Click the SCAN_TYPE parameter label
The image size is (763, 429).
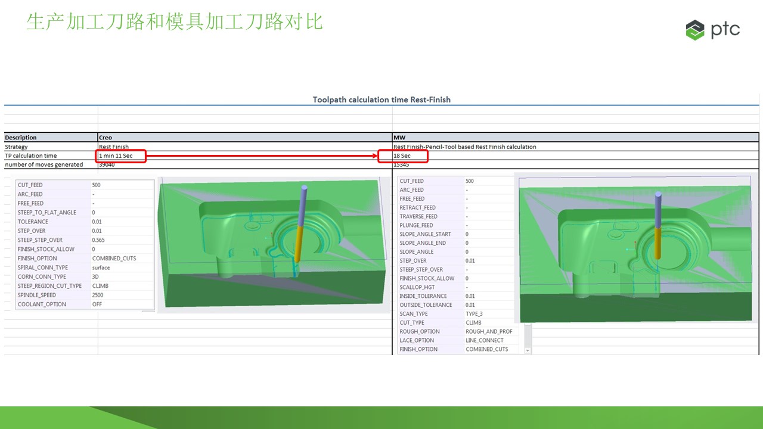coord(414,314)
